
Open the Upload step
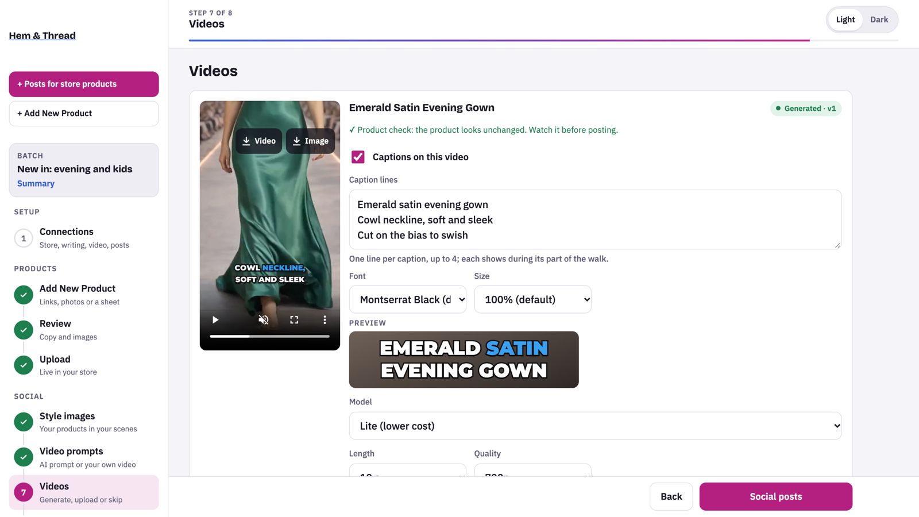84,365
